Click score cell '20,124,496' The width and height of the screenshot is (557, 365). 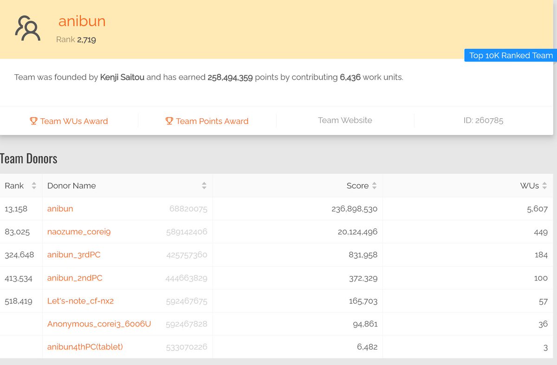357,232
